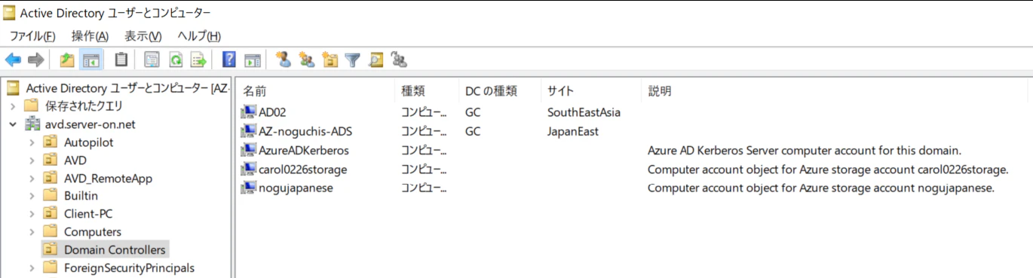Click the gray Forward arrow toolbar icon
Screen dimensions: 1033x278
(35, 60)
